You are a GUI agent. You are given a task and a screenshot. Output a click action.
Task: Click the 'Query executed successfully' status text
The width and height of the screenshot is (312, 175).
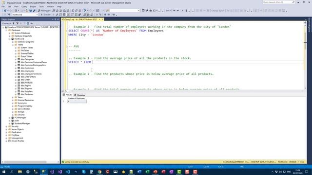click(x=77, y=162)
